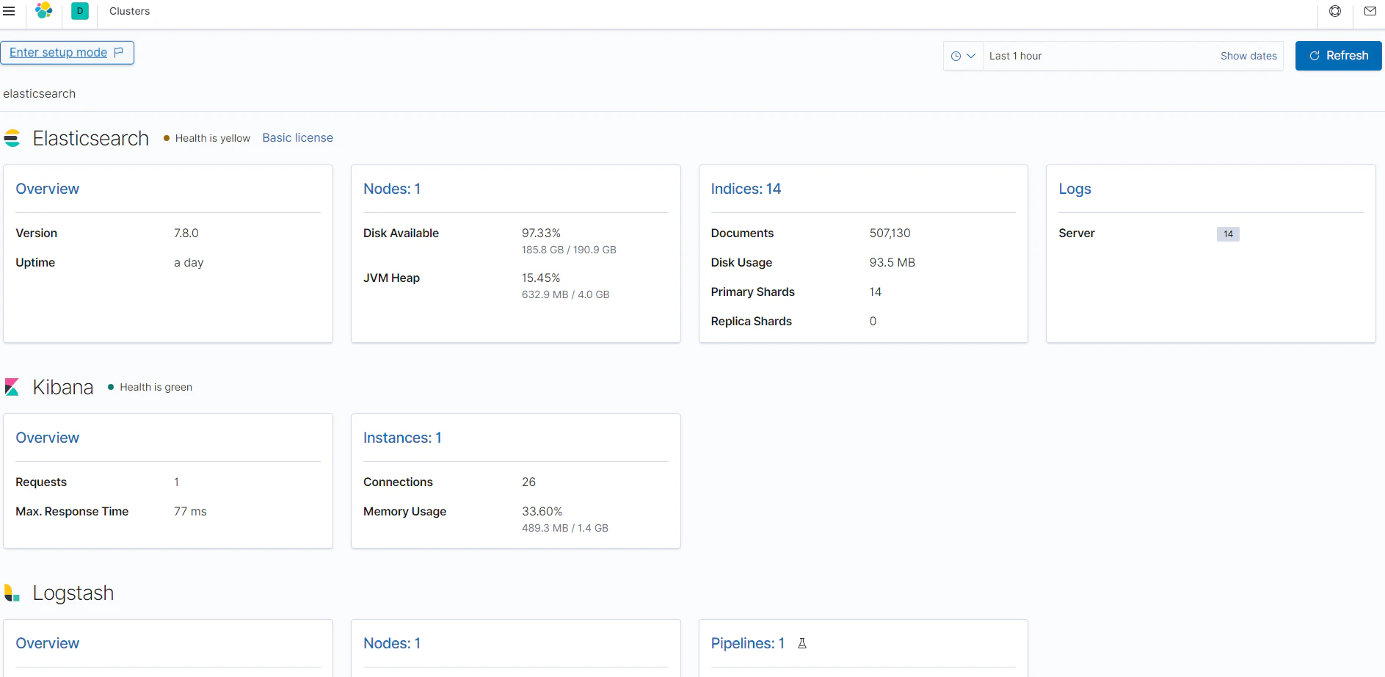Open Elasticsearch Overview
Screen dimensions: 1385x677
pyautogui.click(x=48, y=189)
